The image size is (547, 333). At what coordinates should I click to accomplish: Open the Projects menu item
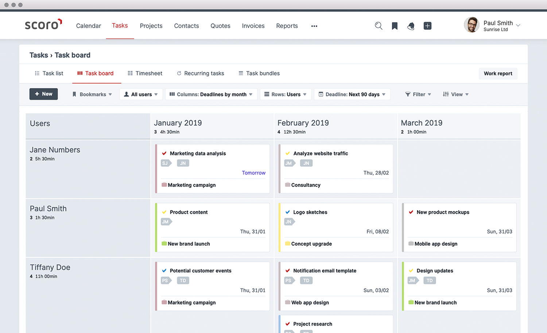point(151,26)
